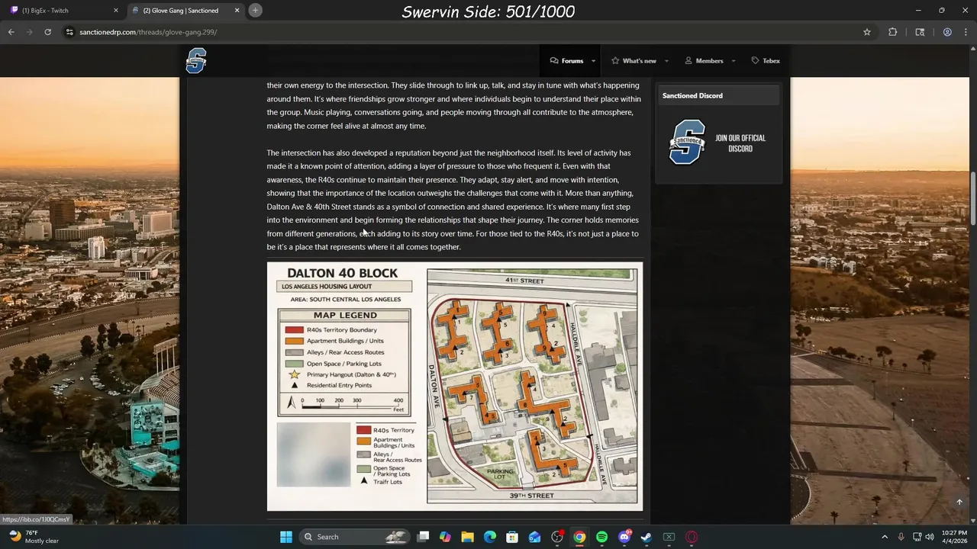Expand the Members dropdown arrow
977x549 pixels.
[734, 61]
